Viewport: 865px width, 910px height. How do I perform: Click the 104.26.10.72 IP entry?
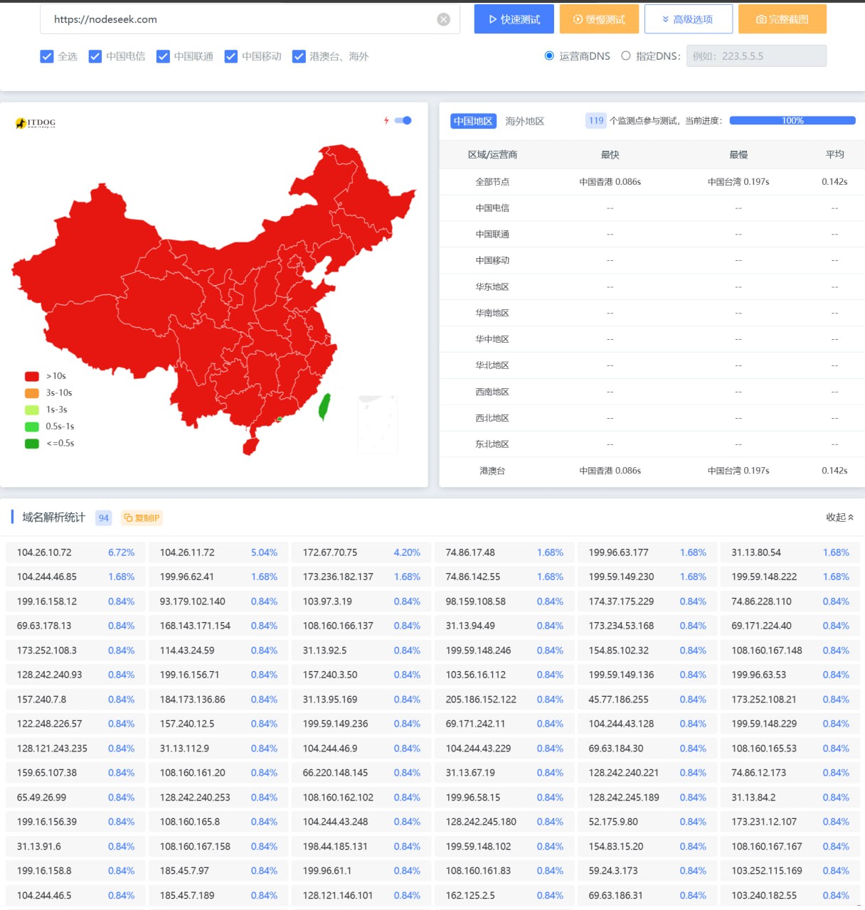tap(44, 552)
